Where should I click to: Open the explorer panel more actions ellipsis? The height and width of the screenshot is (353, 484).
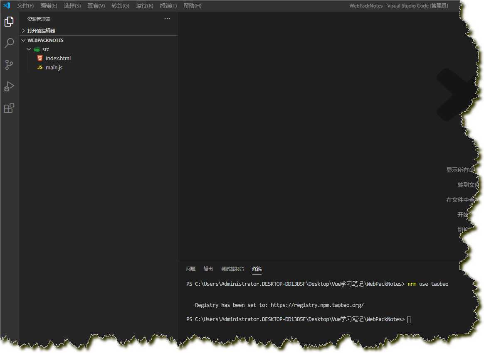167,19
